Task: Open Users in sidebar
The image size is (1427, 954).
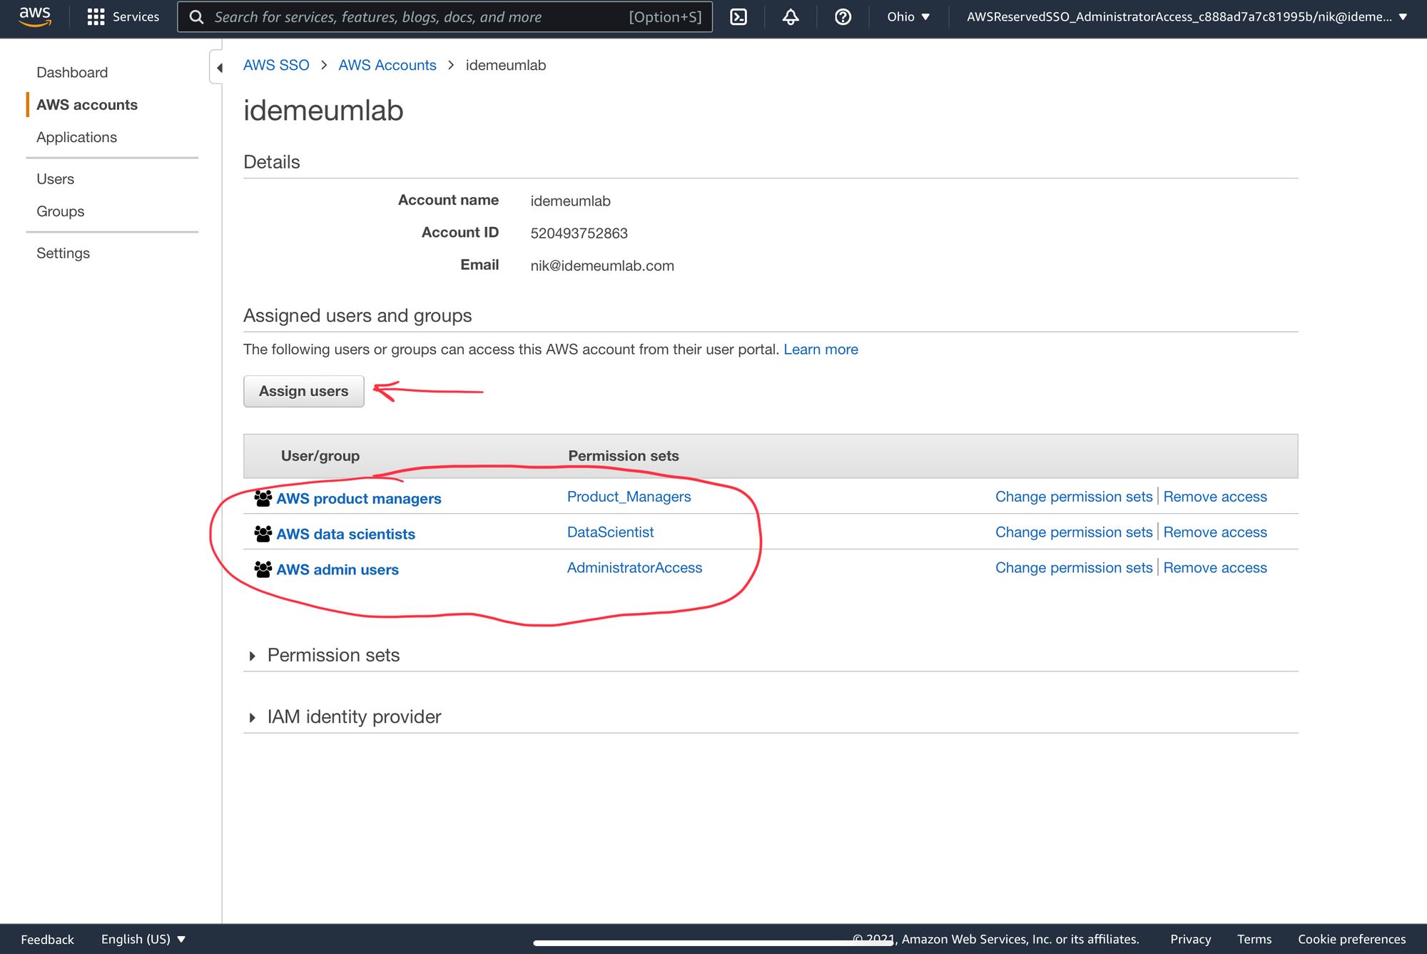Action: [55, 179]
